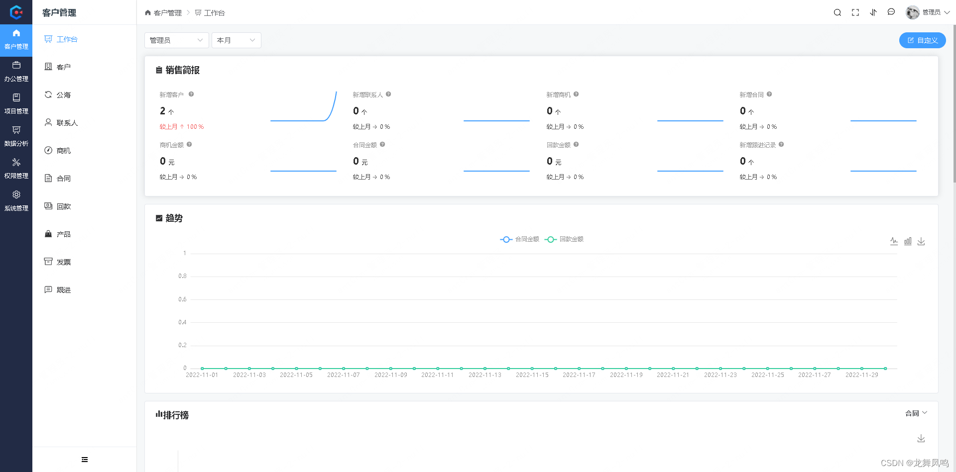Click the app logo icon
Viewport: 956px width, 472px height.
pyautogui.click(x=16, y=12)
